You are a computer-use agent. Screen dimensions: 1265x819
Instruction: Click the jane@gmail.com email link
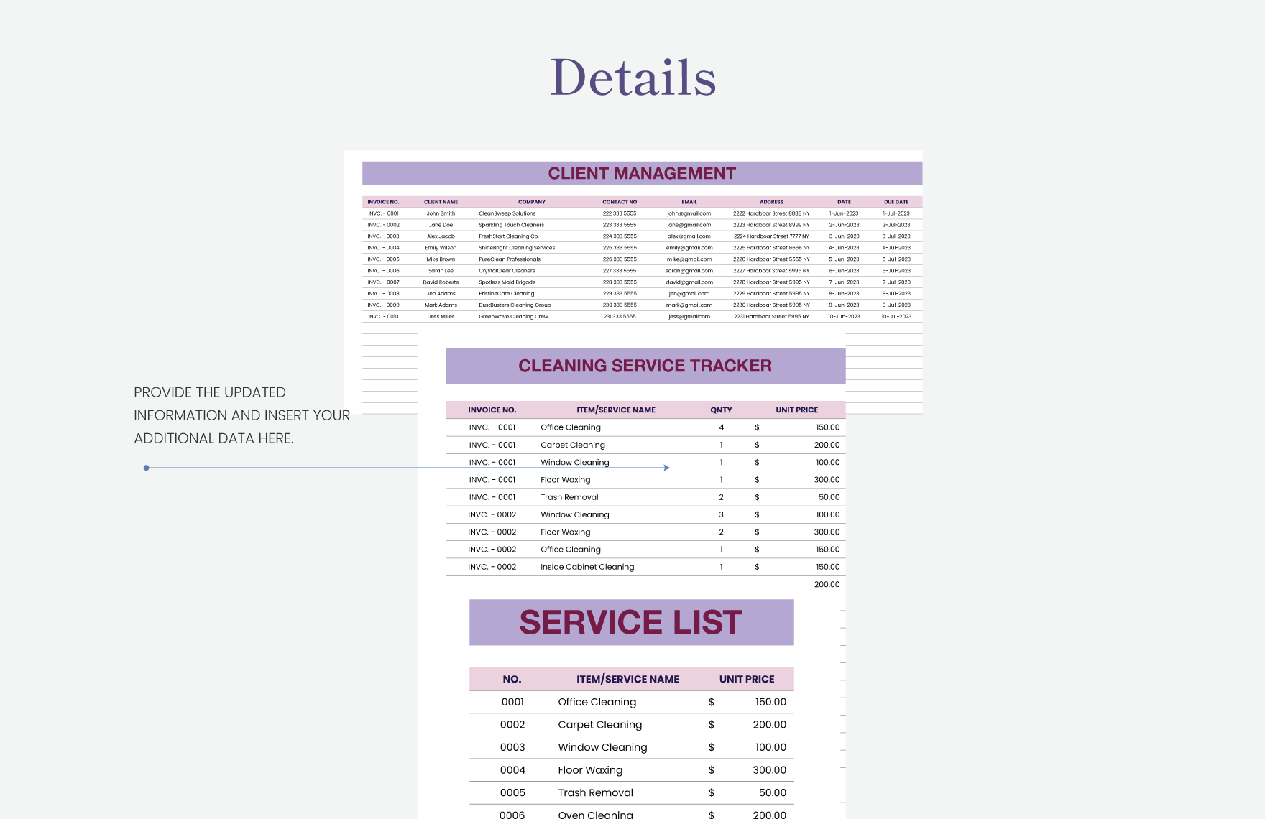coord(688,224)
